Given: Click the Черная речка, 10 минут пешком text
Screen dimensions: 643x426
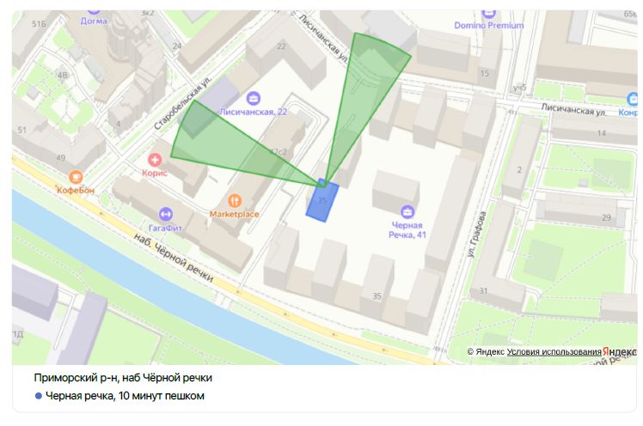Looking at the screenshot, I should coord(126,396).
